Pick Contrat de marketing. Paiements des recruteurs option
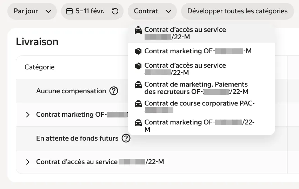Viewport: 299px width, 189px height. click(x=201, y=88)
